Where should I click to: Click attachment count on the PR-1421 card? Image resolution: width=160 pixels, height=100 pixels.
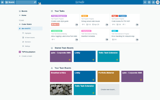click(124, 24)
